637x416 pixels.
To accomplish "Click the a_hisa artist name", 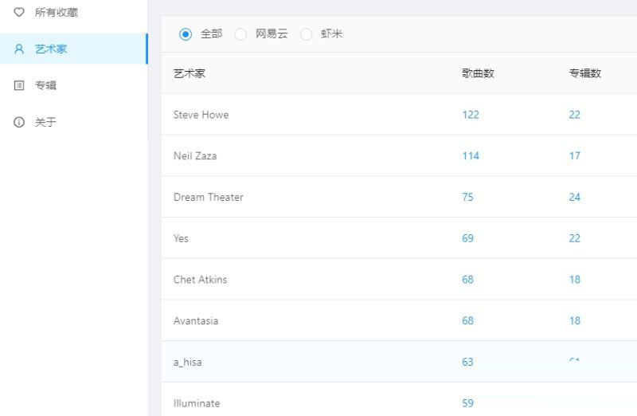I will [x=187, y=363].
